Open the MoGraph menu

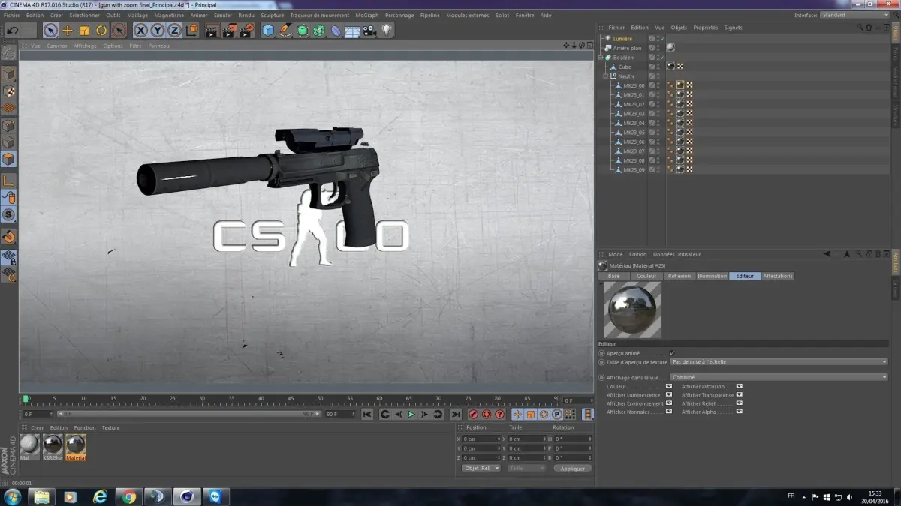367,15
